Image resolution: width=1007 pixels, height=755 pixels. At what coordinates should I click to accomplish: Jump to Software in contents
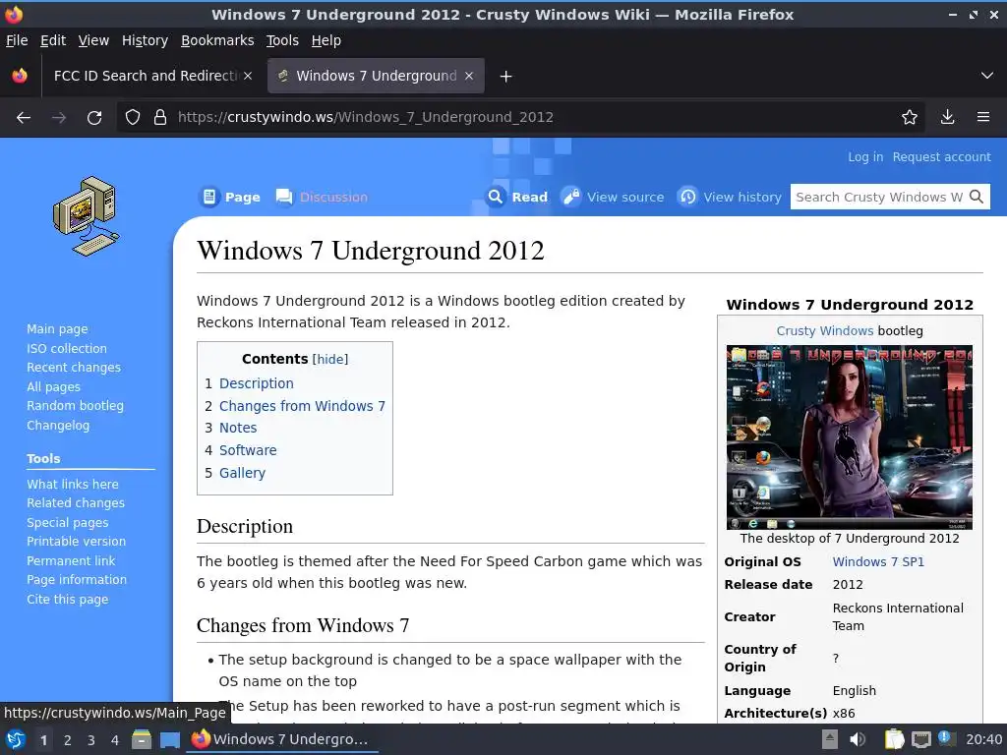pos(248,450)
